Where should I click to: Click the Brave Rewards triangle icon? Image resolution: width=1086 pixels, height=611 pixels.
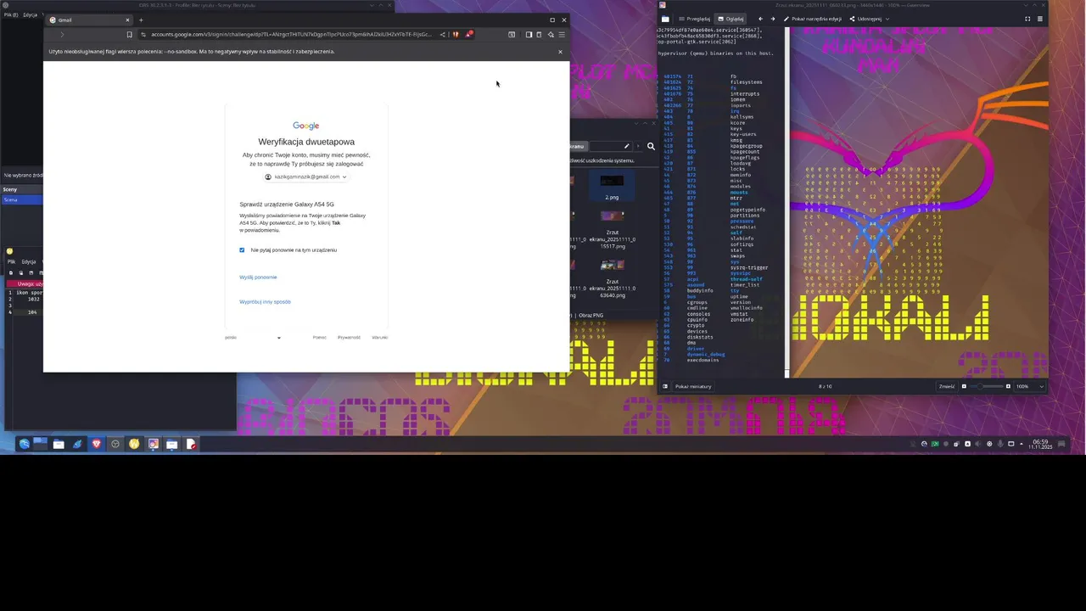pyautogui.click(x=468, y=35)
